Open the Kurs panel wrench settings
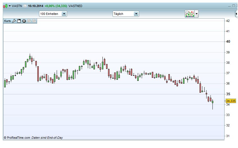Viewport: 238px width, 148px height. [x=14, y=21]
